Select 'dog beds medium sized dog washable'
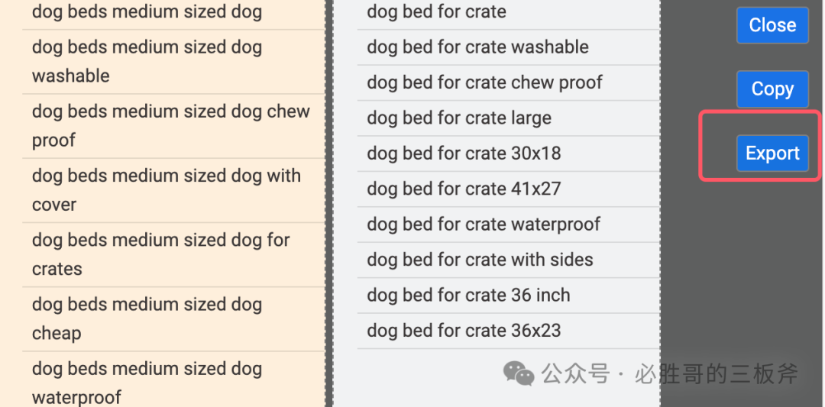 pyautogui.click(x=173, y=62)
